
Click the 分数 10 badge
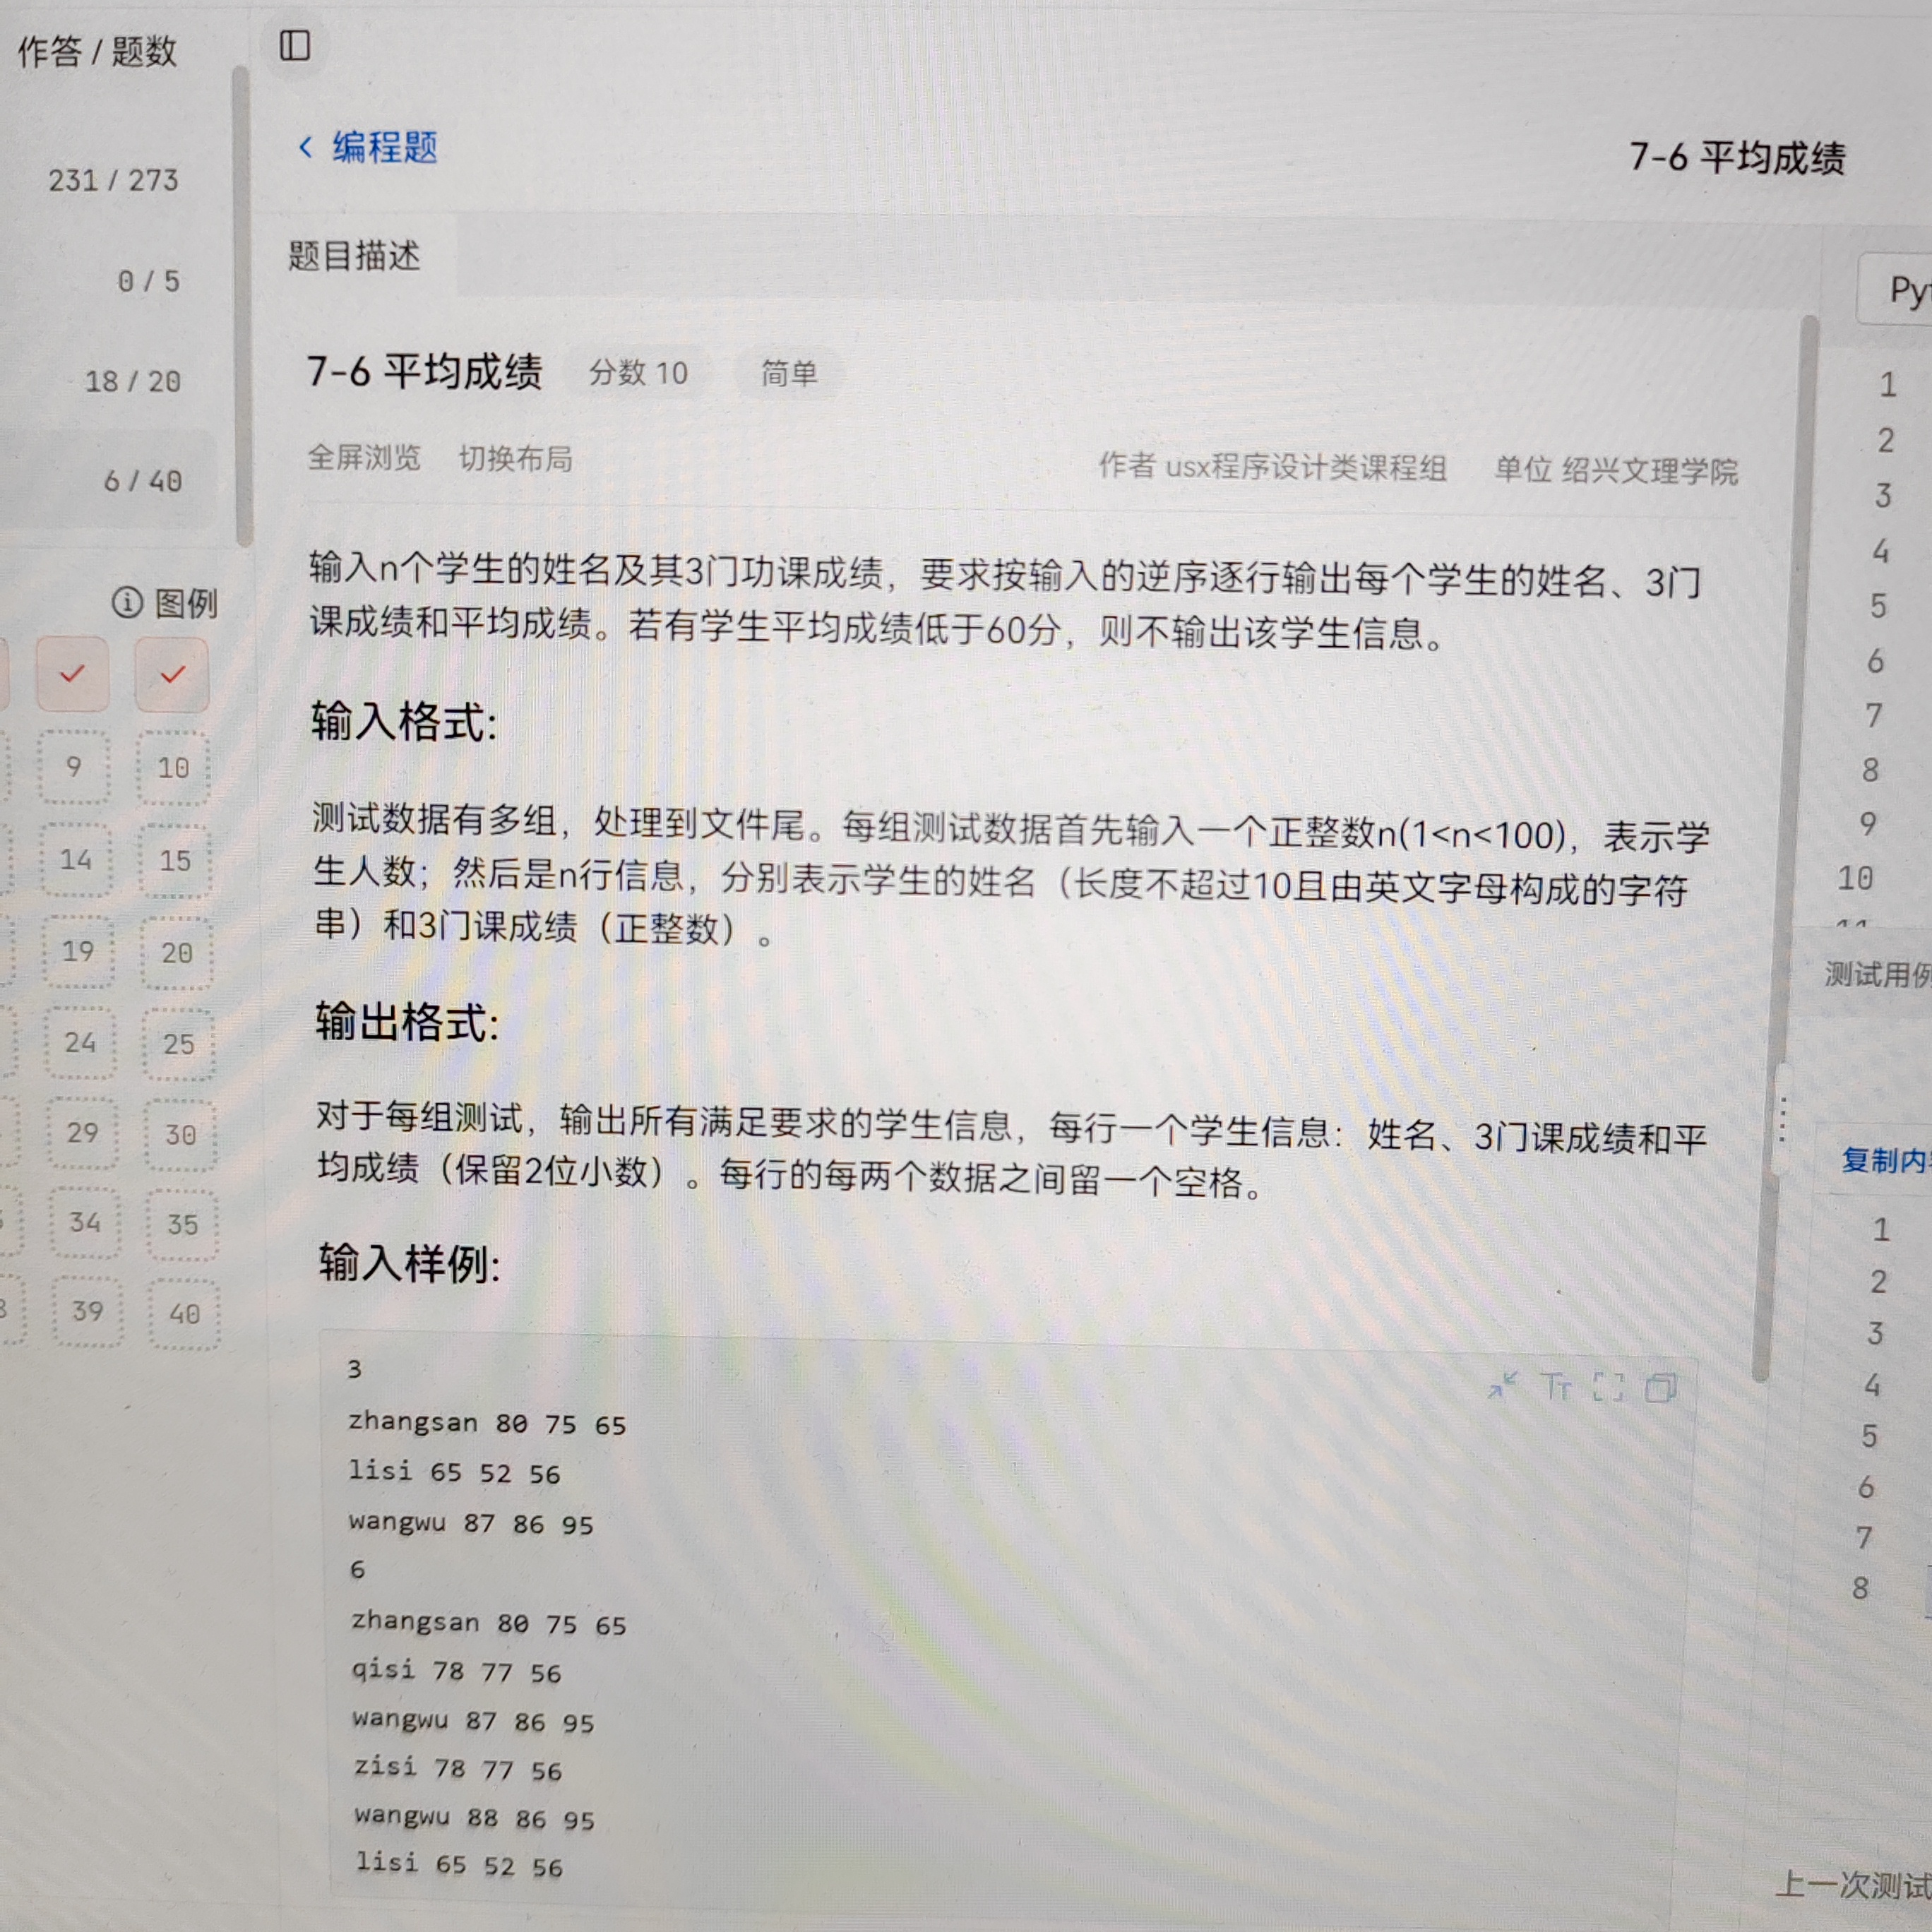638,373
